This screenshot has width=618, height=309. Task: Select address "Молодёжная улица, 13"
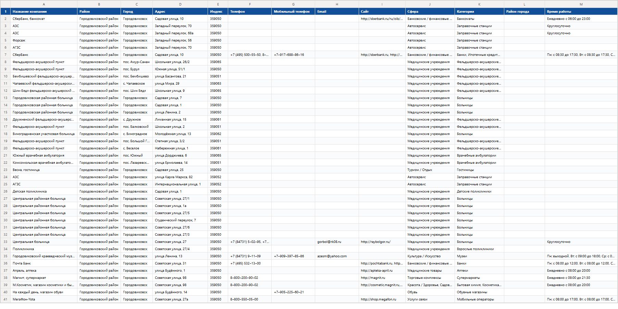pyautogui.click(x=180, y=134)
